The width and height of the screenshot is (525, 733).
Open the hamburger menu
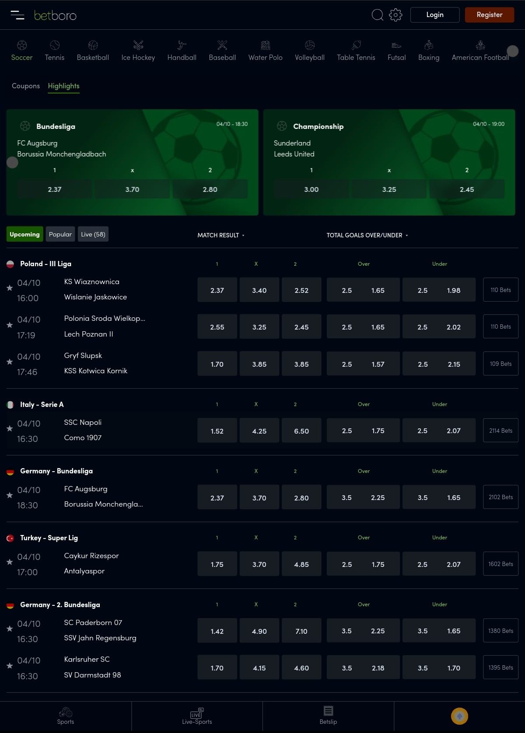click(x=17, y=15)
